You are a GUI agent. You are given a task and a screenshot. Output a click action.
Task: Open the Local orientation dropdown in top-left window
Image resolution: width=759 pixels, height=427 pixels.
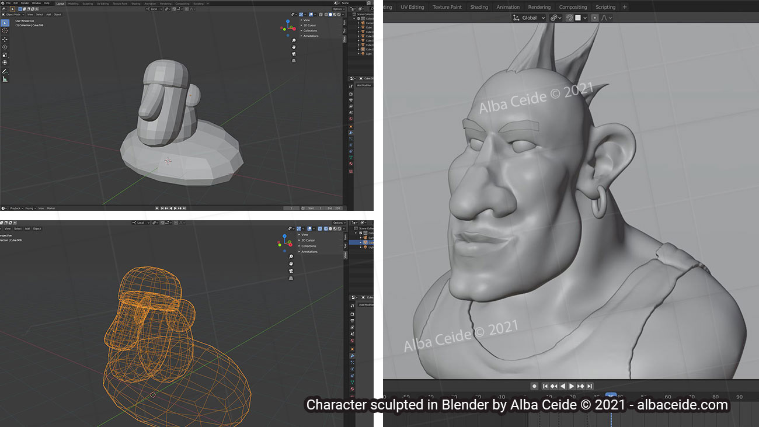click(154, 9)
